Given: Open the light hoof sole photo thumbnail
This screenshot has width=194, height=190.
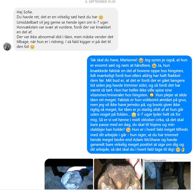Looking at the screenshot, I should click(69, 174).
